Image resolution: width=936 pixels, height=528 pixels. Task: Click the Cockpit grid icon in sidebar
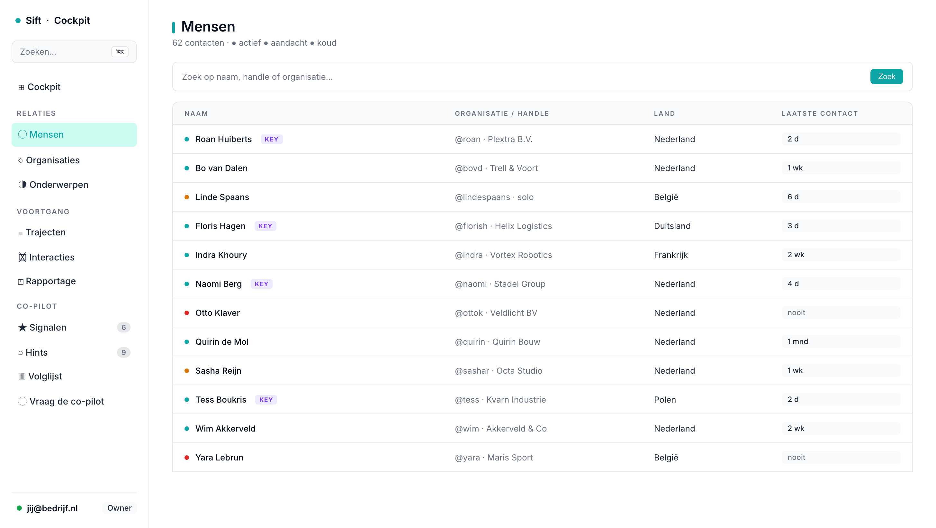point(22,87)
